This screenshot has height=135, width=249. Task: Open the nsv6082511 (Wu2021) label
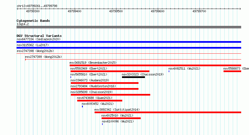point(184,68)
